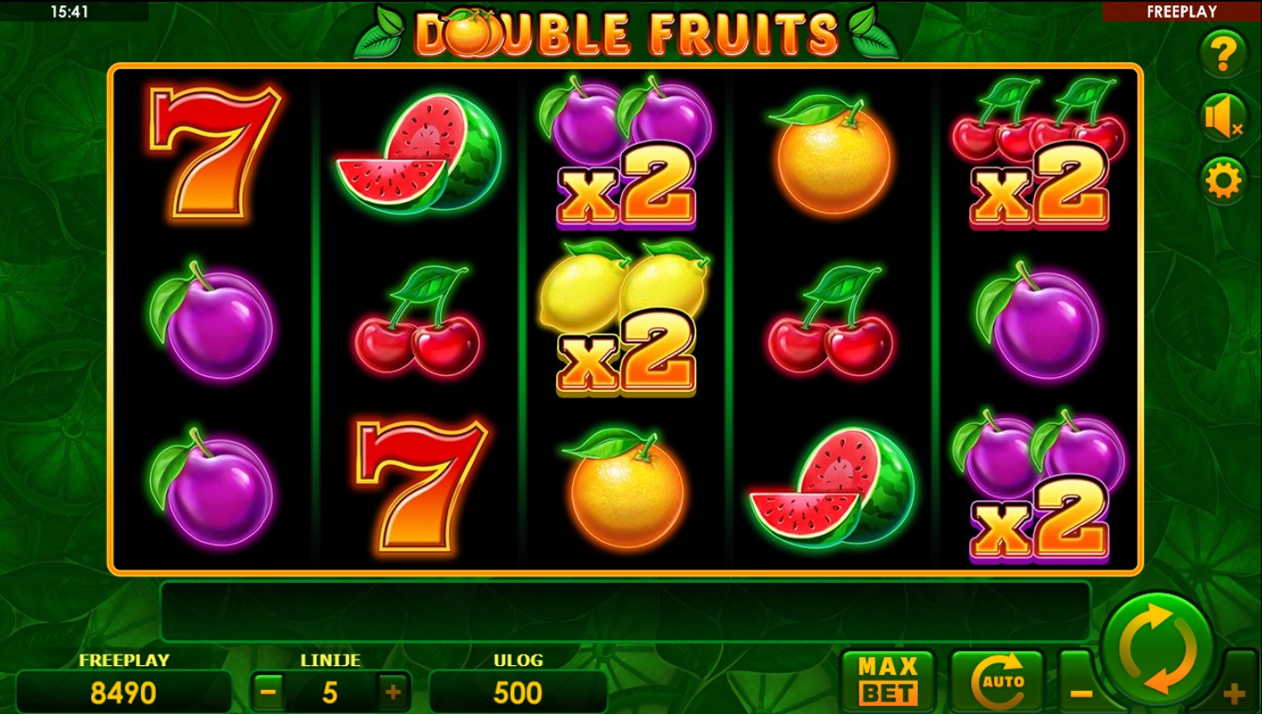Click the ULOG bet value 500
This screenshot has width=1262, height=714.
[518, 692]
